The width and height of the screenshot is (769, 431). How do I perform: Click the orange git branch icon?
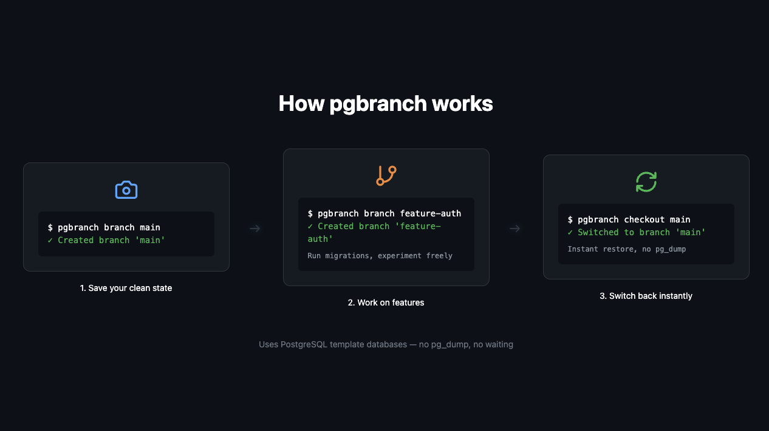[x=386, y=176]
